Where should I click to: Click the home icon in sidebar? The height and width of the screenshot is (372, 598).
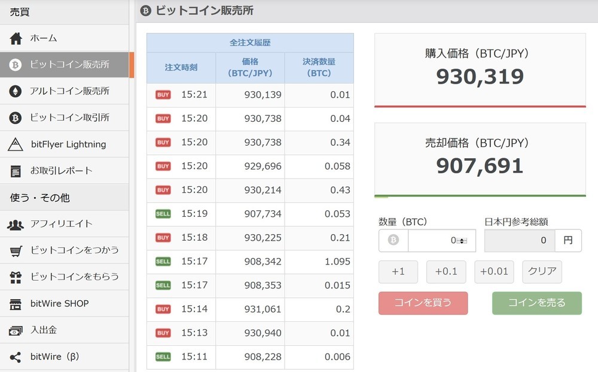[x=16, y=39]
